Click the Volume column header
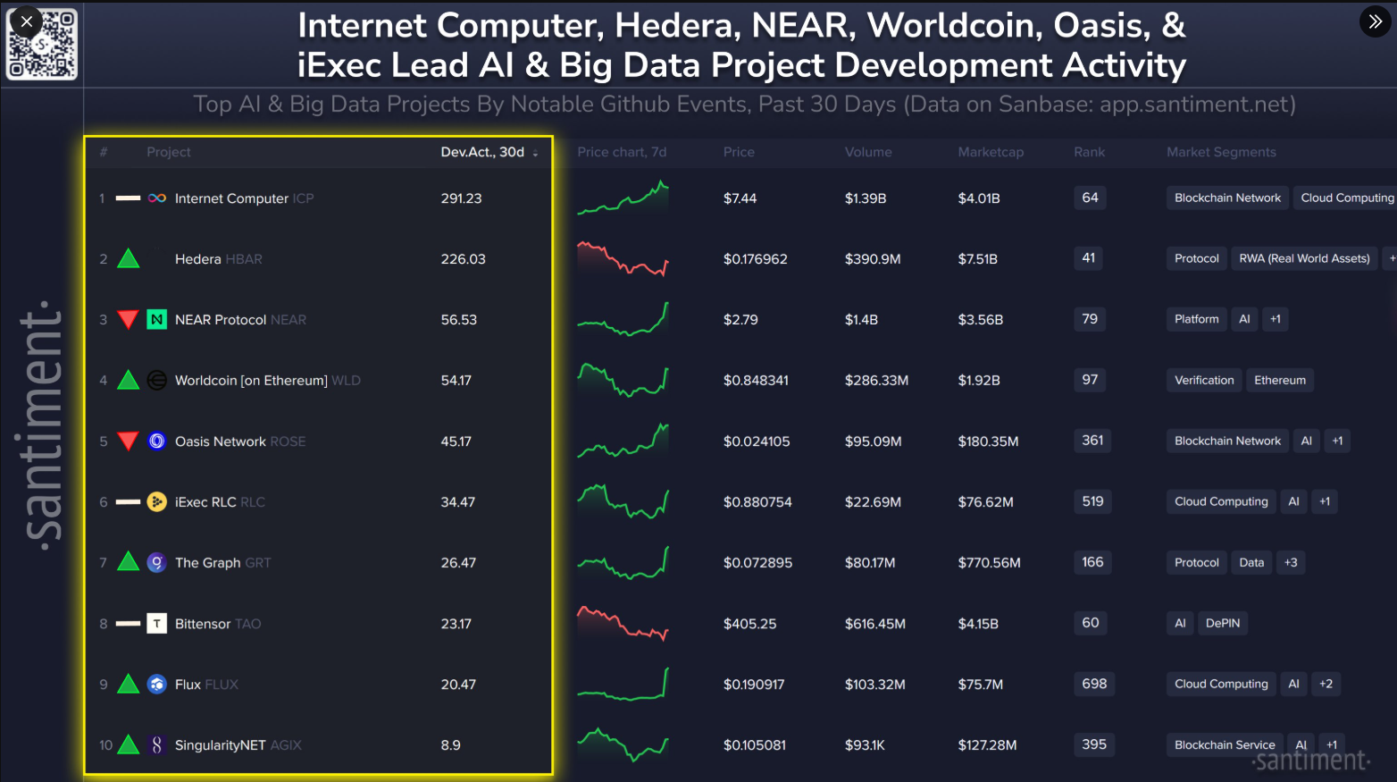The height and width of the screenshot is (782, 1397). 868,152
